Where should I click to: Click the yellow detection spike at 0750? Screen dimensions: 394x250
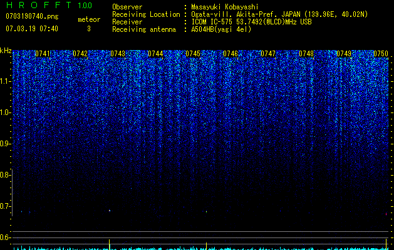click(386, 244)
